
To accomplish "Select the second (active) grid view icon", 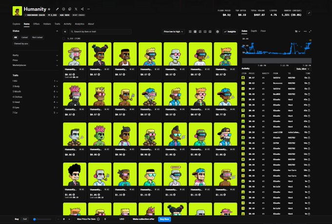I will (195, 32).
